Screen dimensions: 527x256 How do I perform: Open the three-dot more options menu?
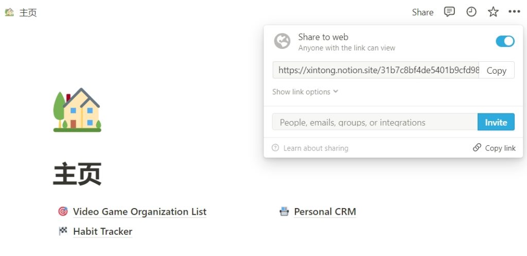pyautogui.click(x=514, y=12)
